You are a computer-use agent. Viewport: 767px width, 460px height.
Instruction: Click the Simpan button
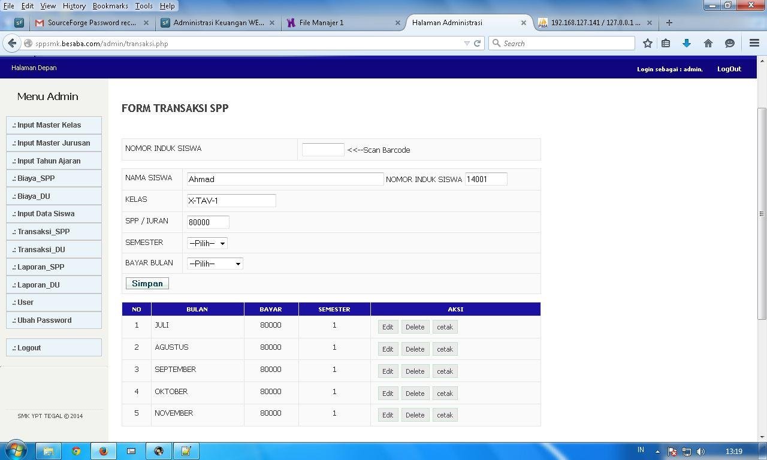147,283
